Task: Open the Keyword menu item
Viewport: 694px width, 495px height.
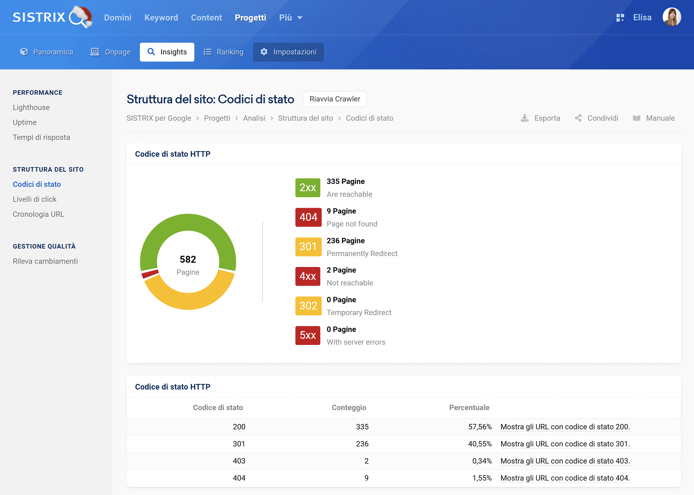Action: pyautogui.click(x=161, y=18)
